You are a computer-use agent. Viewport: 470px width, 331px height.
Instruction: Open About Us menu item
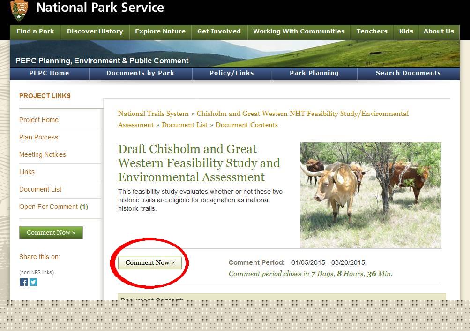tap(439, 31)
